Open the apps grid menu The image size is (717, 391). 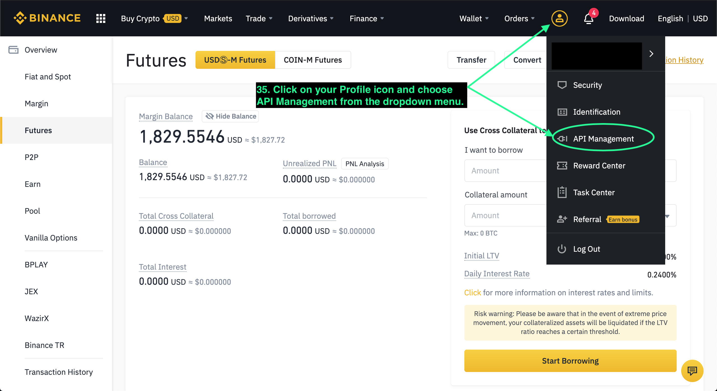tap(100, 18)
